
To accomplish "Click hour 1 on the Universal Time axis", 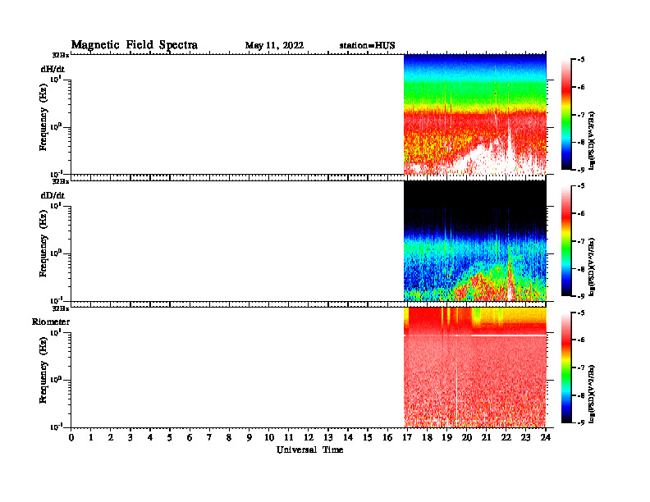I will coord(91,438).
